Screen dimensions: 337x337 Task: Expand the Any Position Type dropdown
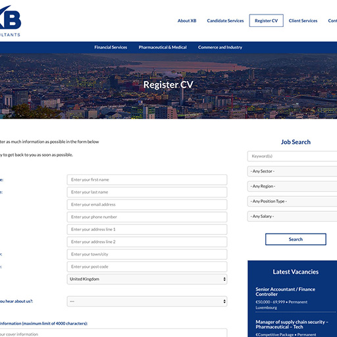coord(292,201)
